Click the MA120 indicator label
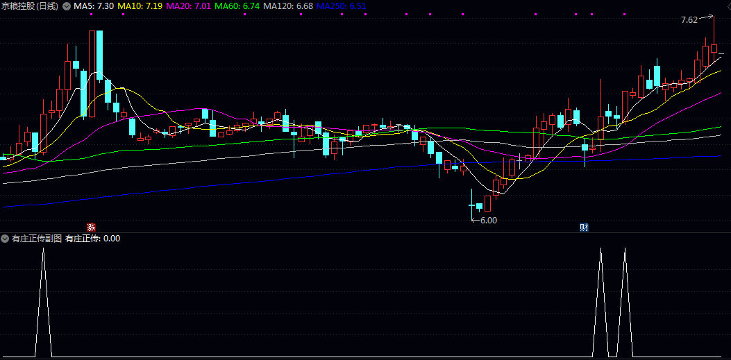Viewport: 731px width, 360px height. tap(288, 6)
